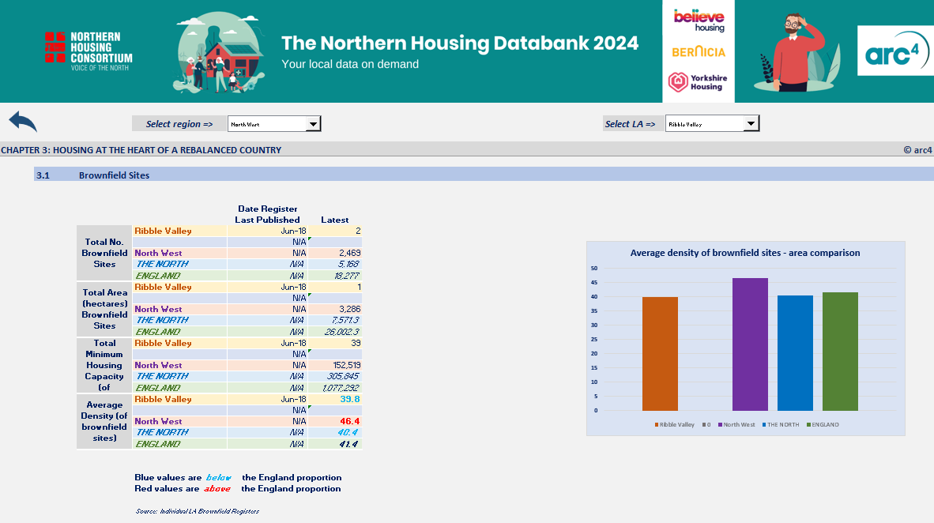Click the Believe Housing logo
This screenshot has width=934, height=523.
click(699, 20)
